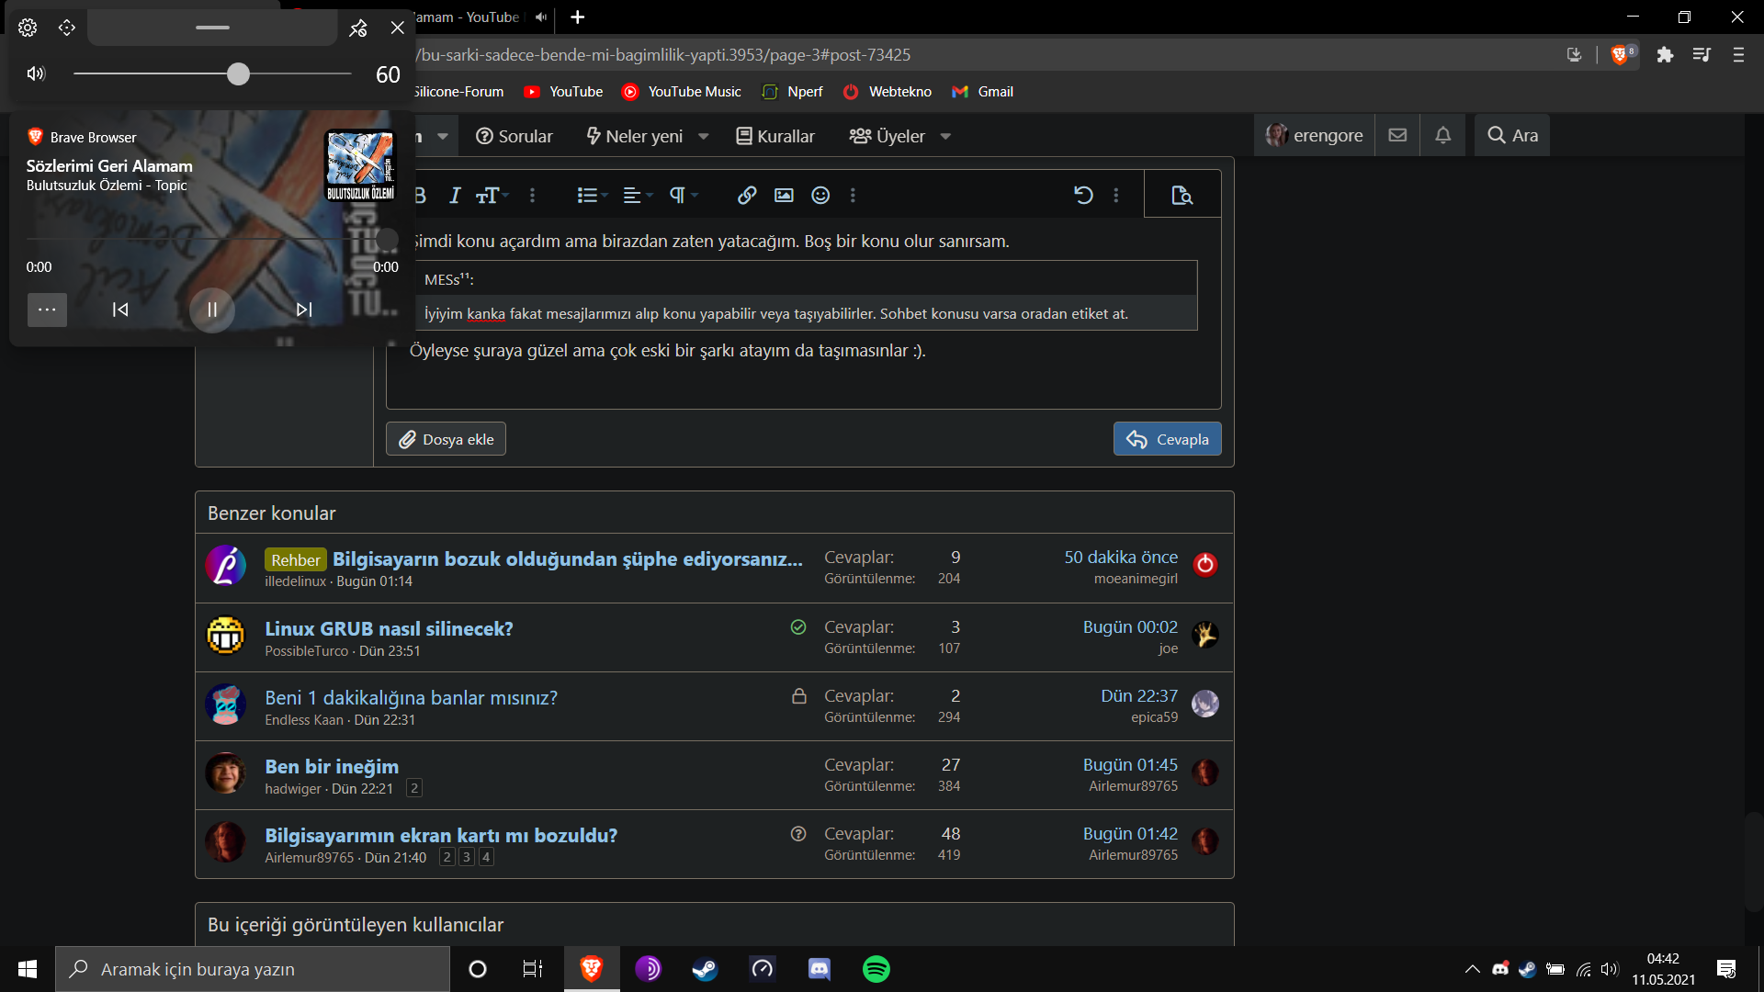Open the Neler yeni menu item

click(x=635, y=136)
